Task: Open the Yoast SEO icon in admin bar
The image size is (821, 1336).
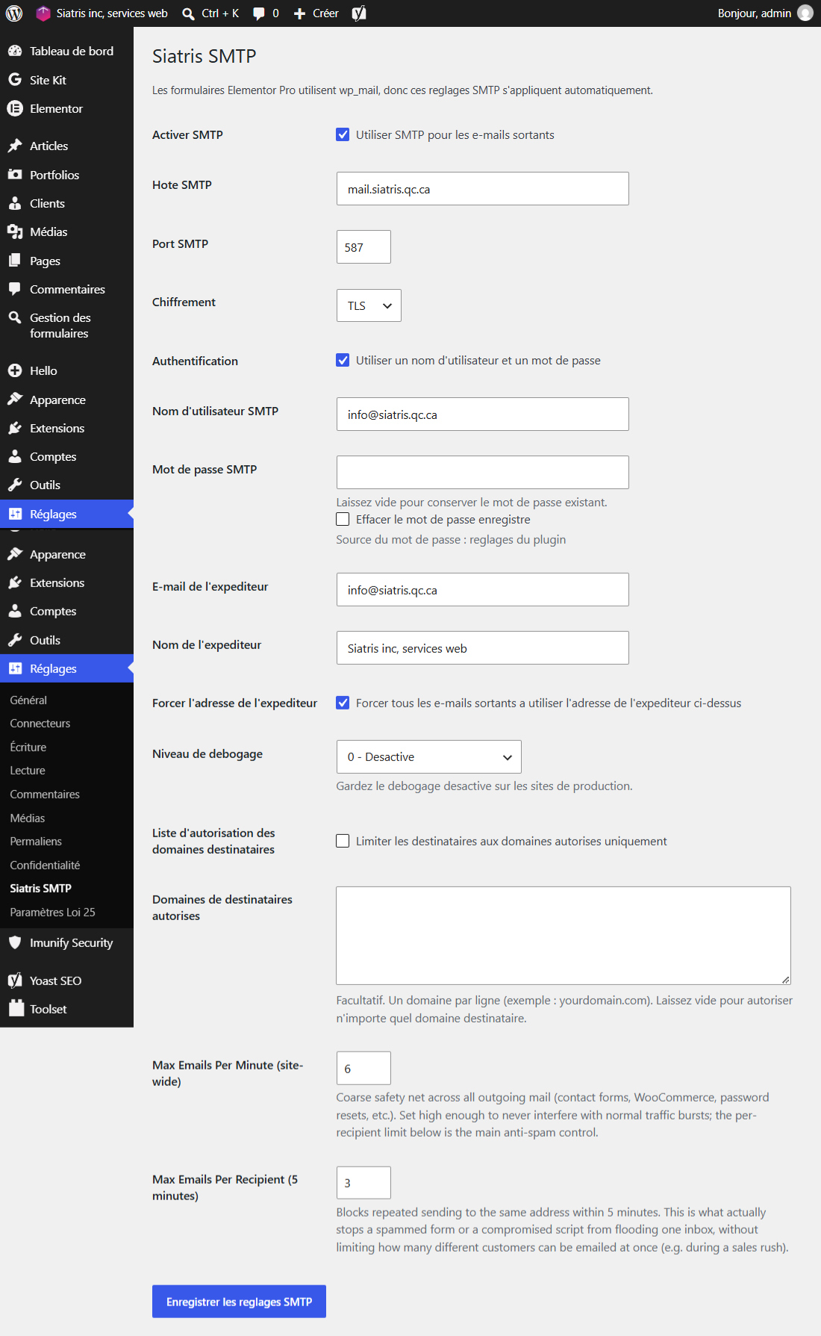Action: coord(359,13)
